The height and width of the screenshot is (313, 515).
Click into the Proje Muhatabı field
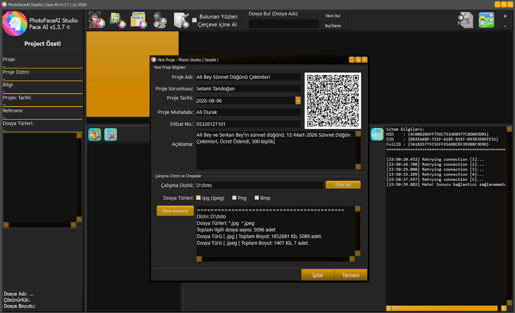click(248, 112)
